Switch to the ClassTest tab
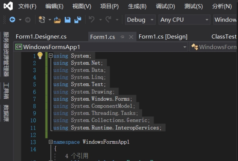Image resolution: width=238 pixels, height=161 pixels. coord(224,37)
